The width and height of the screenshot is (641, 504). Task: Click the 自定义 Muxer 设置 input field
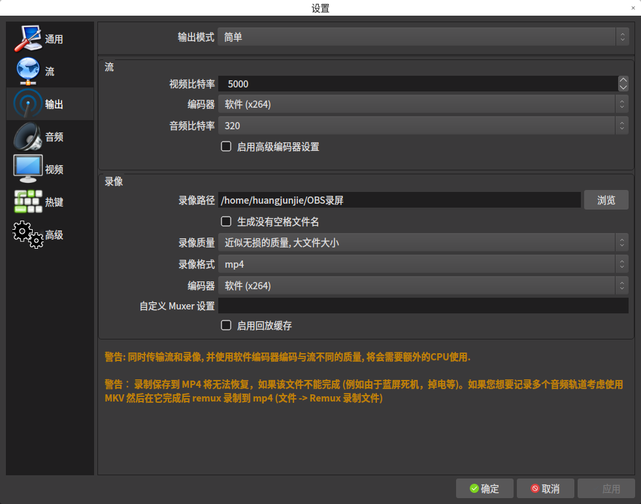click(423, 305)
